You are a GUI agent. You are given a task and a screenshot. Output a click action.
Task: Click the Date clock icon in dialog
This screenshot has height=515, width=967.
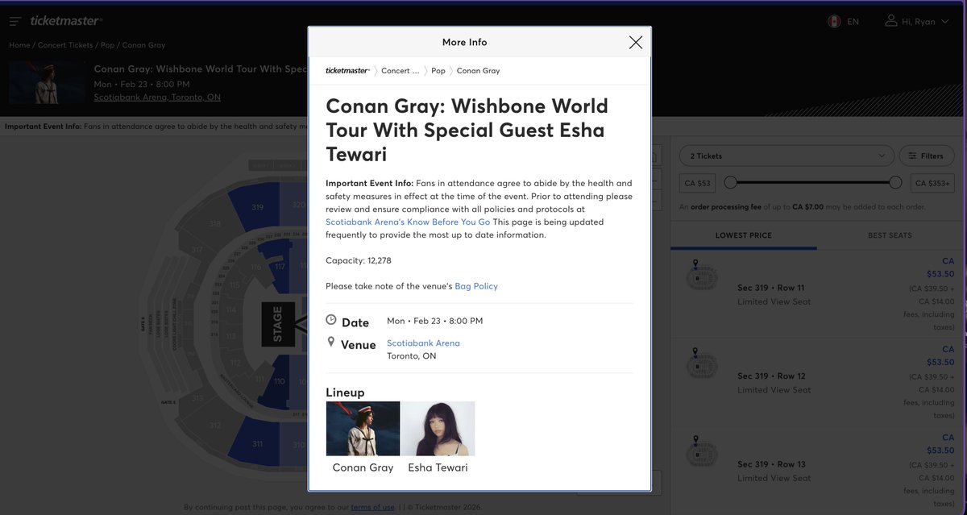(331, 320)
